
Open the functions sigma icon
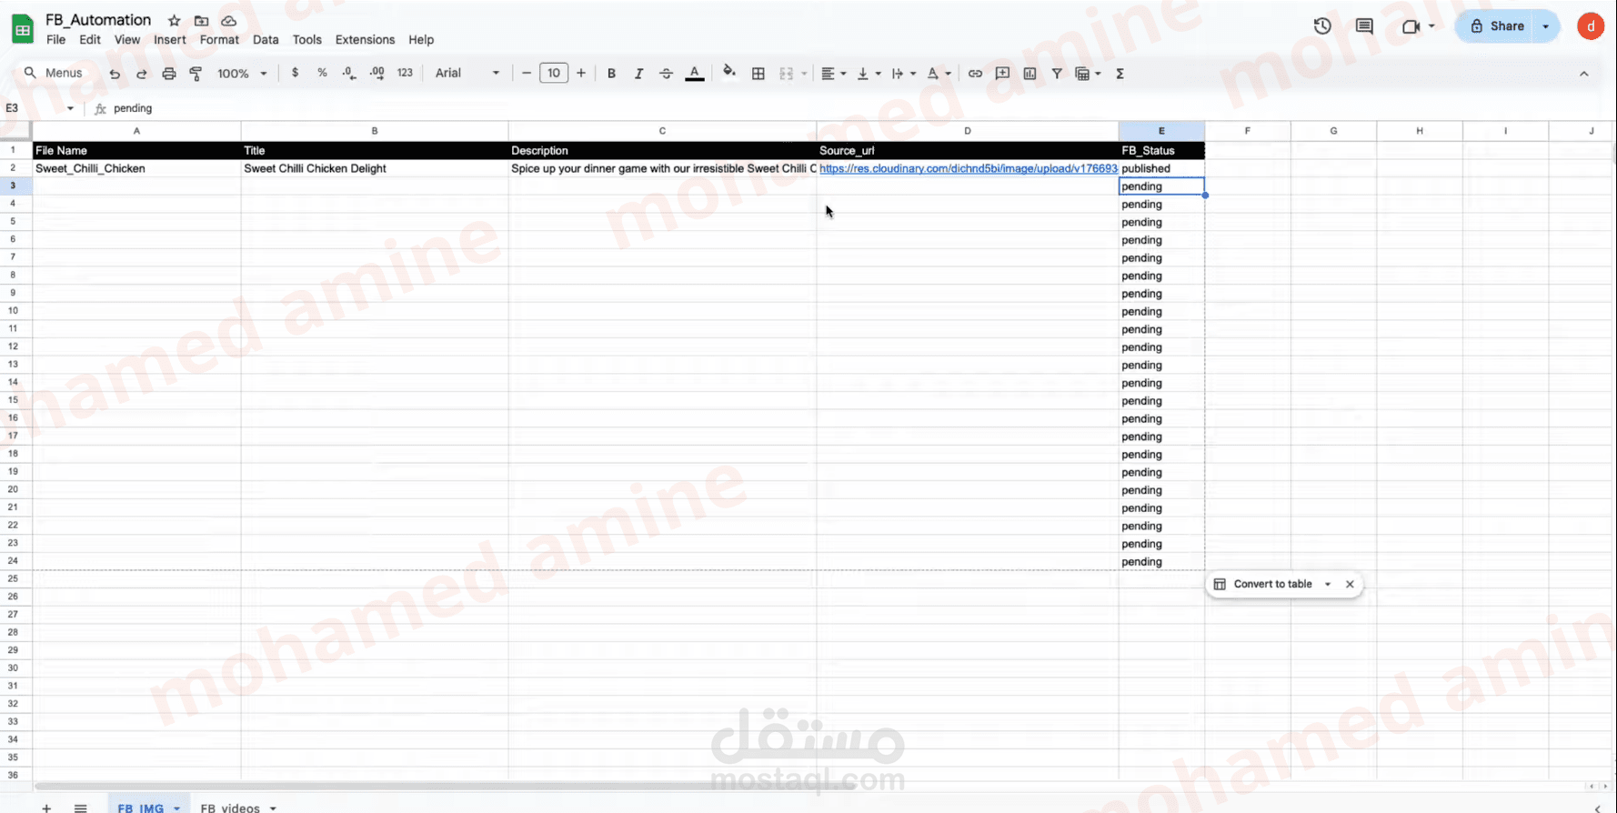pyautogui.click(x=1120, y=74)
